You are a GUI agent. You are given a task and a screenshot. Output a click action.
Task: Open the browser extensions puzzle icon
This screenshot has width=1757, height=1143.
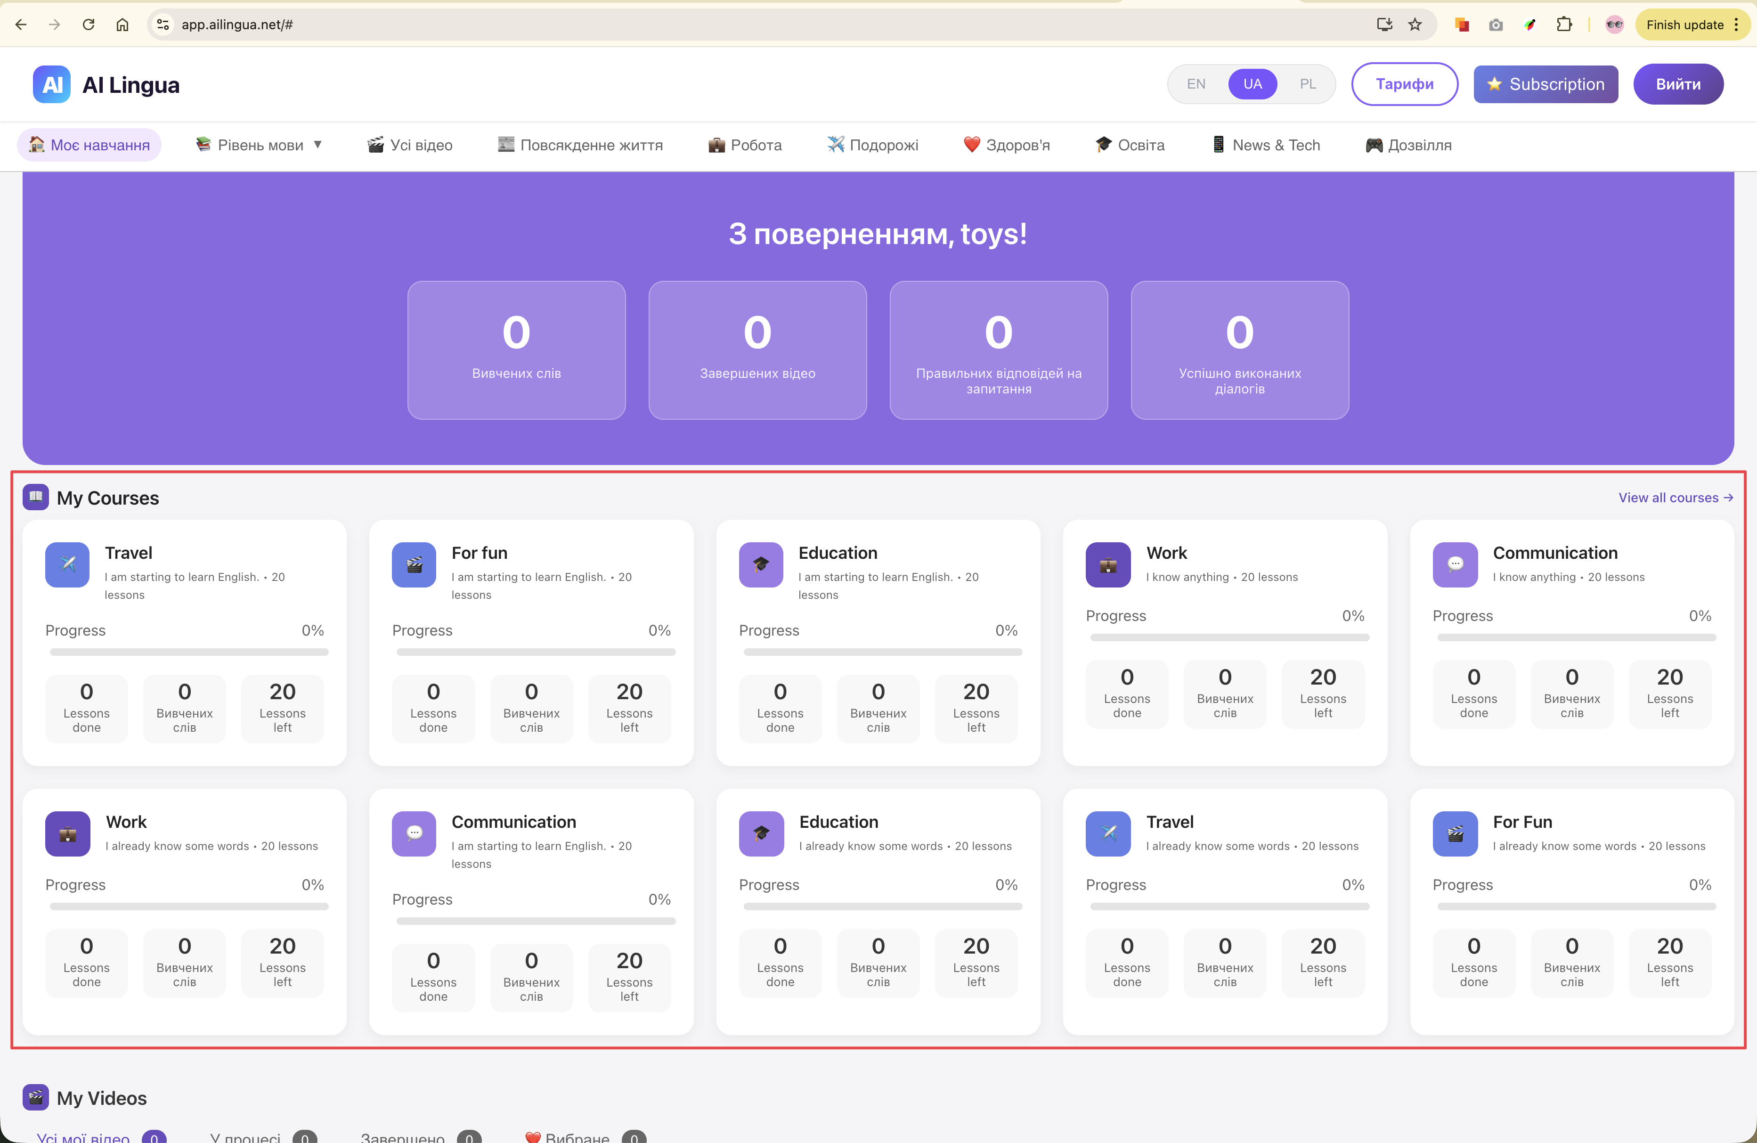tap(1563, 24)
